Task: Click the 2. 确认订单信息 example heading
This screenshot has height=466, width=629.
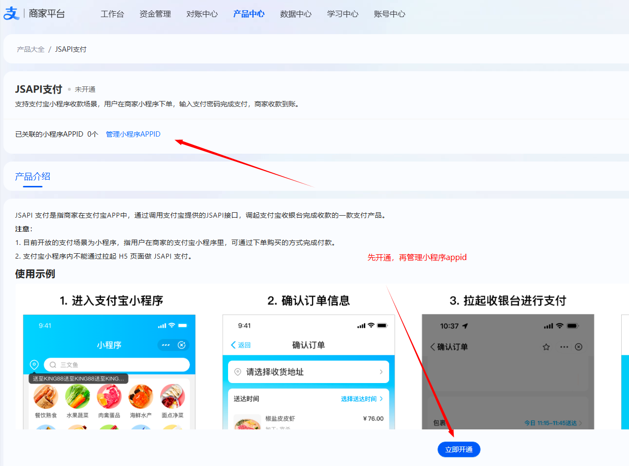Action: coord(309,301)
